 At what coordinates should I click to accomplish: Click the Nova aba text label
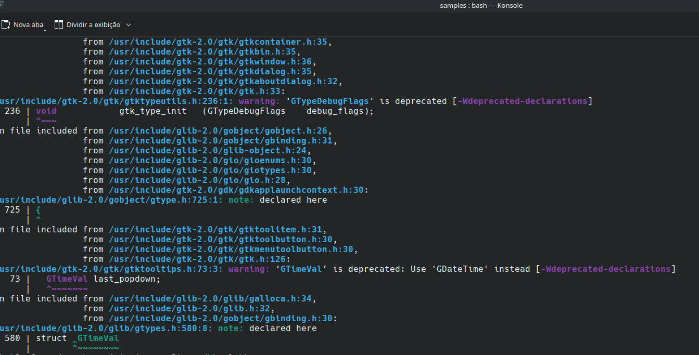(x=28, y=24)
